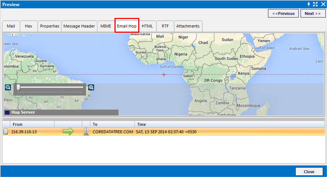Go to the next email with Next >>
The height and width of the screenshot is (177, 327).
click(x=313, y=13)
